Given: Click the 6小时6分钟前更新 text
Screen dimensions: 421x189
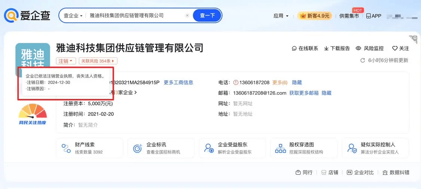Looking at the screenshot, I should pyautogui.click(x=388, y=60).
